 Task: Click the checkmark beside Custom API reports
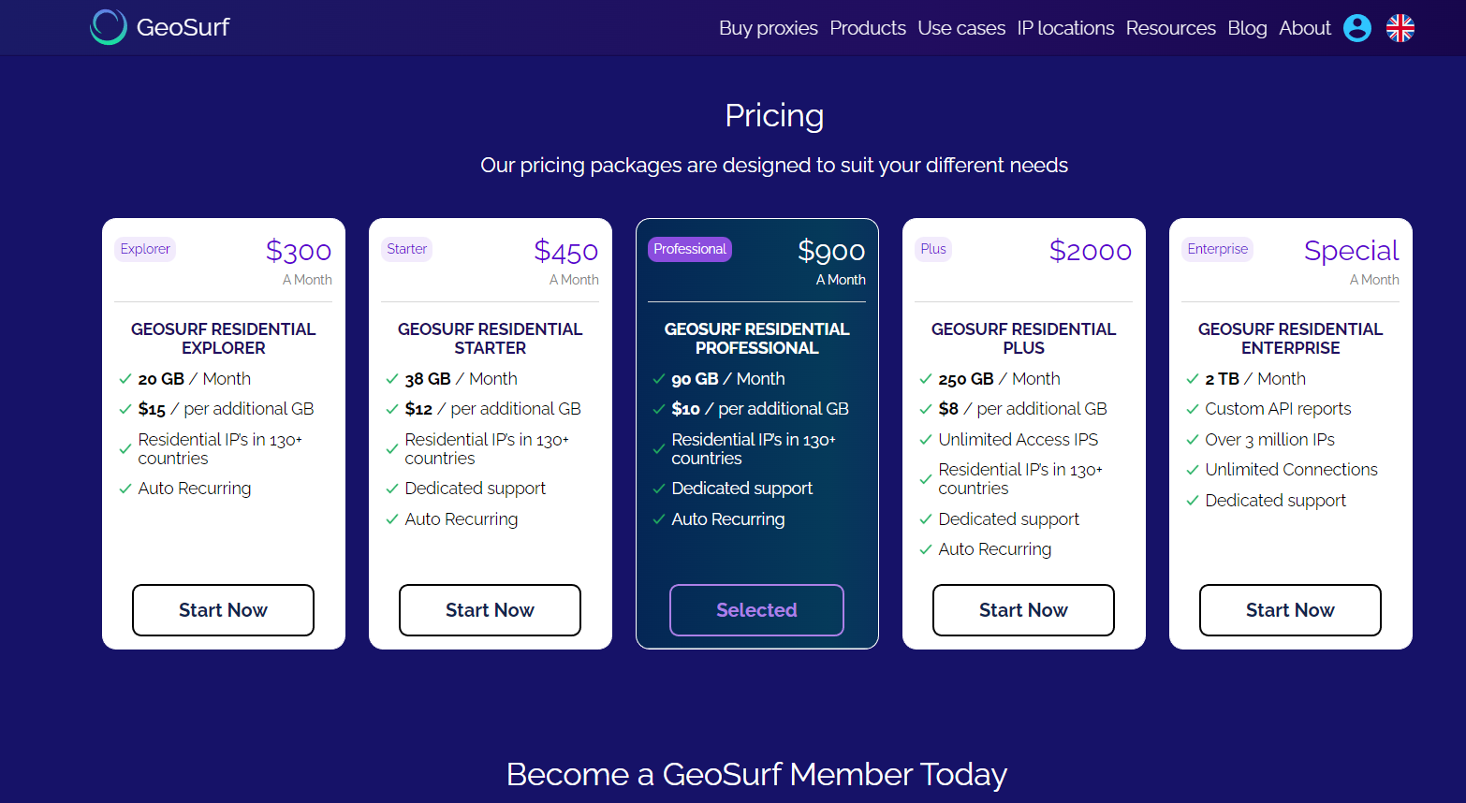coord(1192,409)
